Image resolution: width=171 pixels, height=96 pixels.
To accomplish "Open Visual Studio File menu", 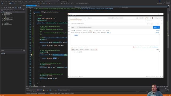I will [3, 1].
